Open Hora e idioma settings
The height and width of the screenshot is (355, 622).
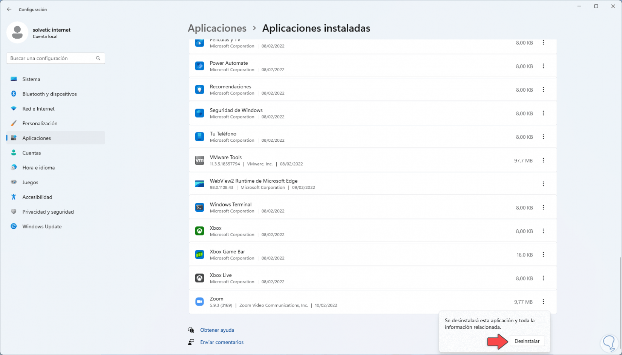[x=56, y=168]
